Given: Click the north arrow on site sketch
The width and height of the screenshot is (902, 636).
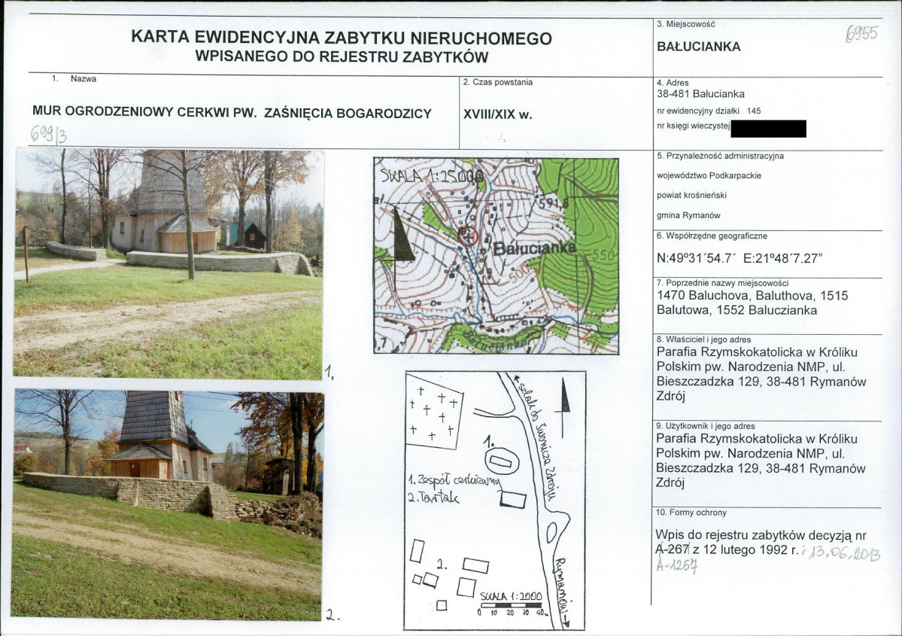Looking at the screenshot, I should coord(563,409).
